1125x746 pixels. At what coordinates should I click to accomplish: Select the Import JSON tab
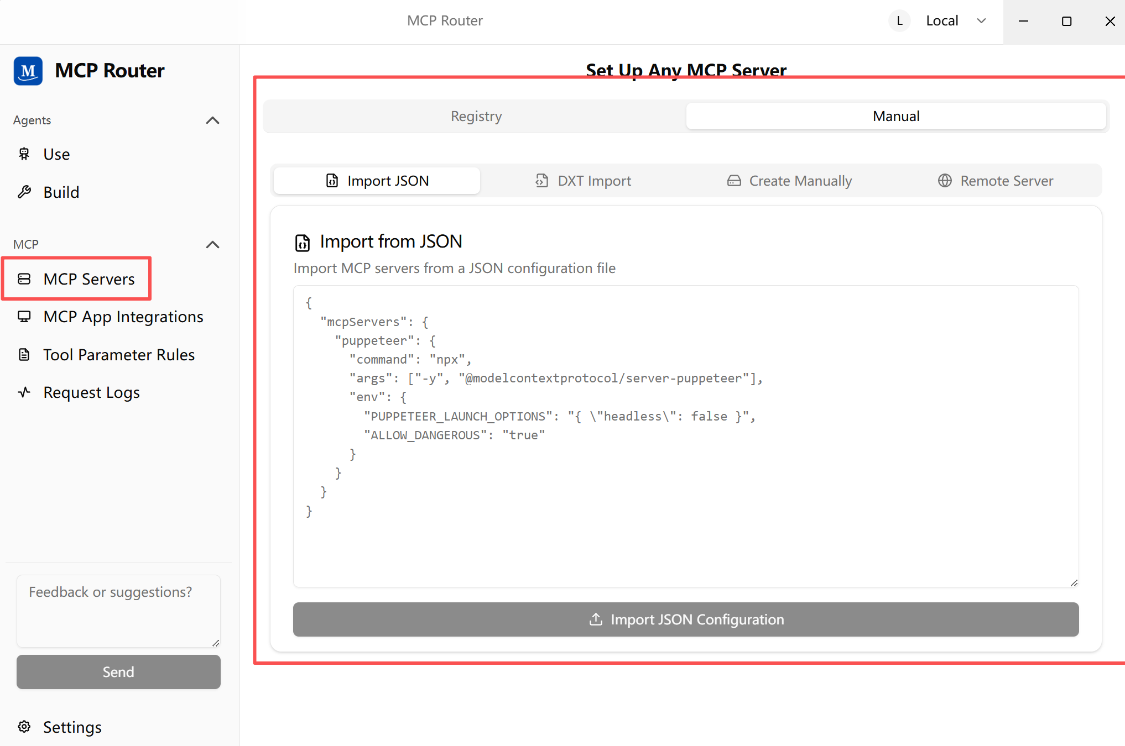(377, 181)
